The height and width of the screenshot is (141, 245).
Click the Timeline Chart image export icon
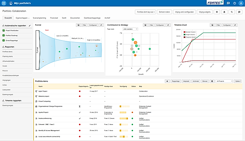point(212,25)
